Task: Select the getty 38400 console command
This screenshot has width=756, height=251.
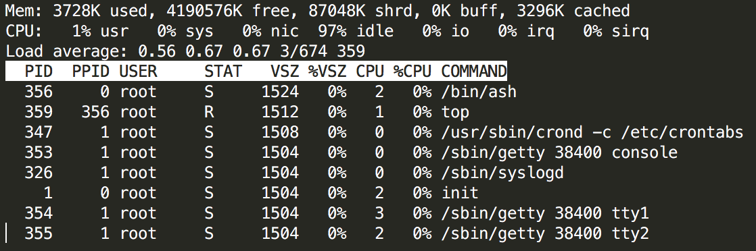Action: (x=559, y=152)
